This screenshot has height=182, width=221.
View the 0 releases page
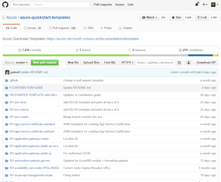137,50
